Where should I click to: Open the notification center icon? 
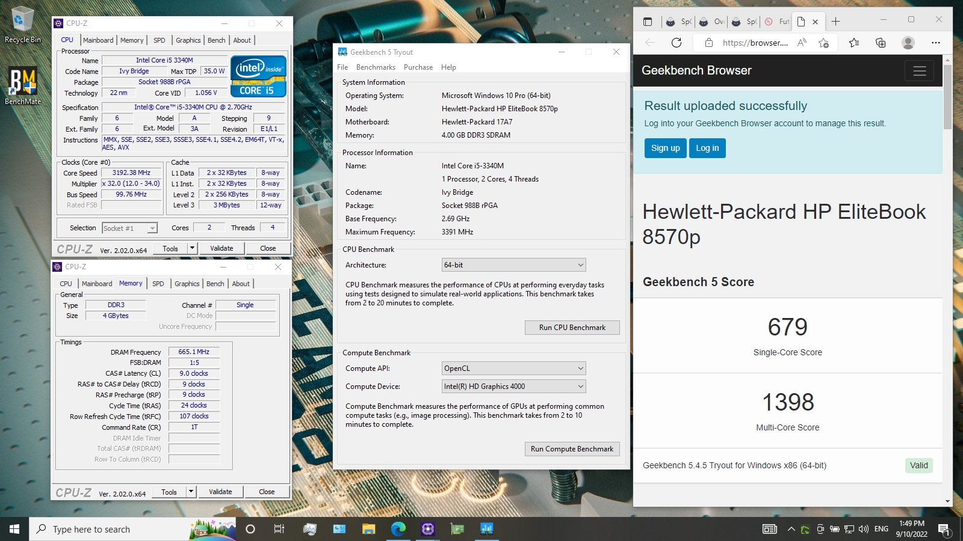tap(944, 529)
